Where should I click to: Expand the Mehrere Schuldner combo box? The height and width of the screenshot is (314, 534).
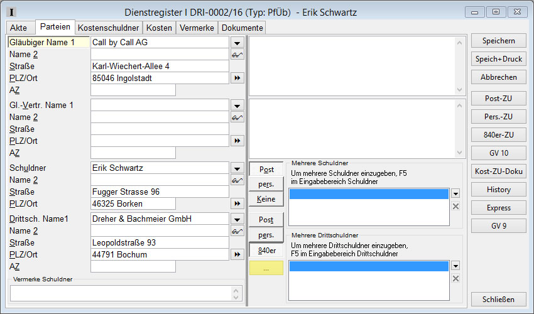(x=456, y=194)
